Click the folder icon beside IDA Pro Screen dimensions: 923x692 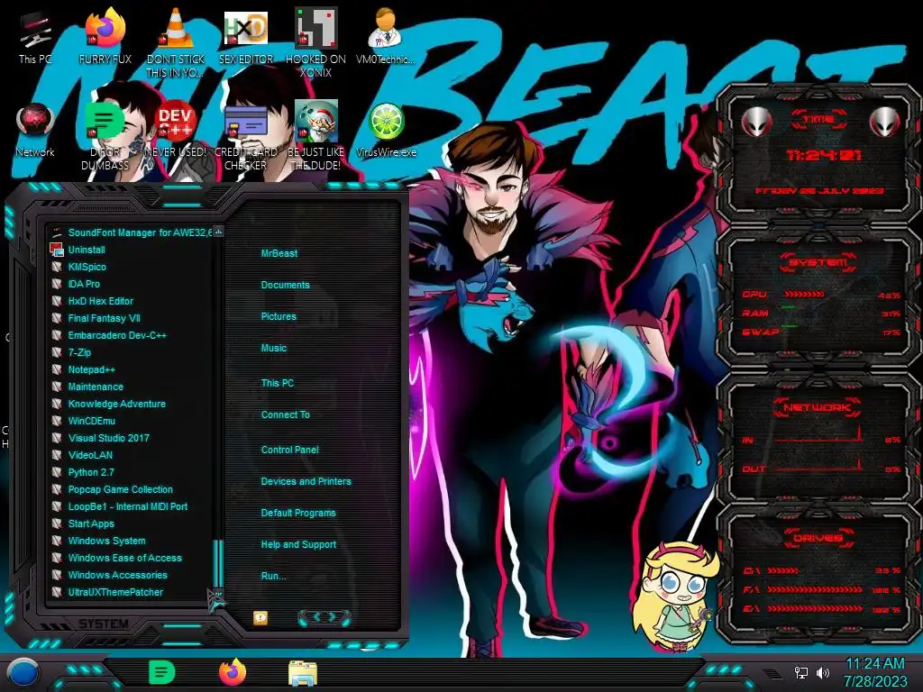tap(57, 284)
